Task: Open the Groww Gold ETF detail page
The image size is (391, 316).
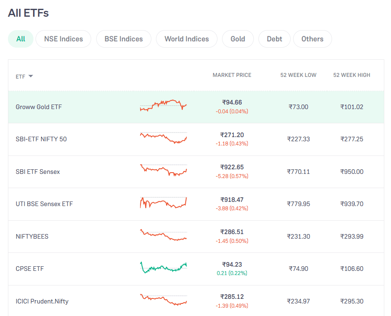Action: click(38, 107)
